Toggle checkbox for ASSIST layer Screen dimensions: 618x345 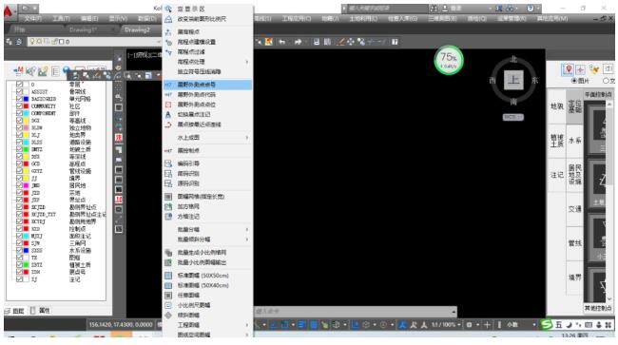pyautogui.click(x=19, y=91)
